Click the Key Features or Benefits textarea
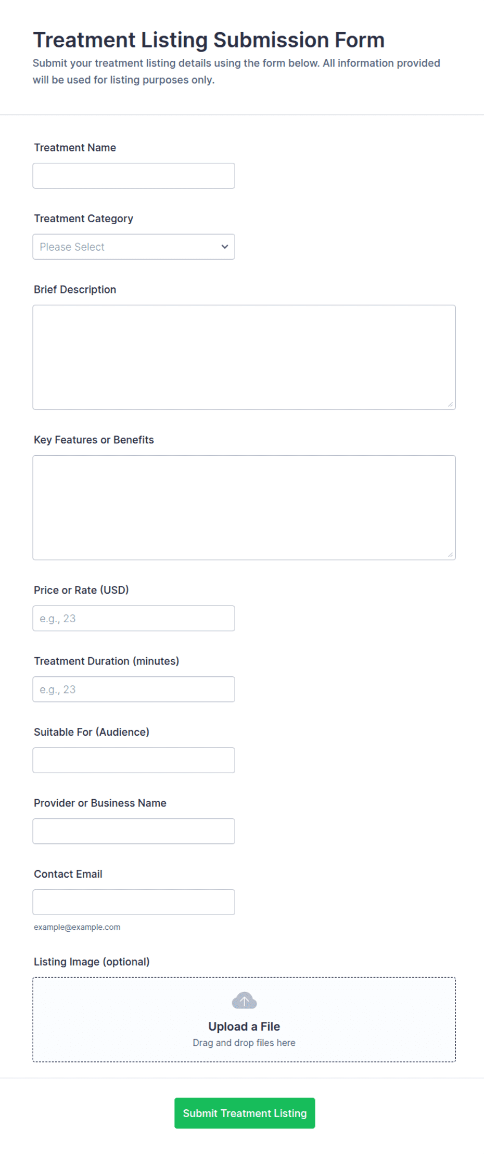Screen dimensions: 484x1154 click(244, 507)
